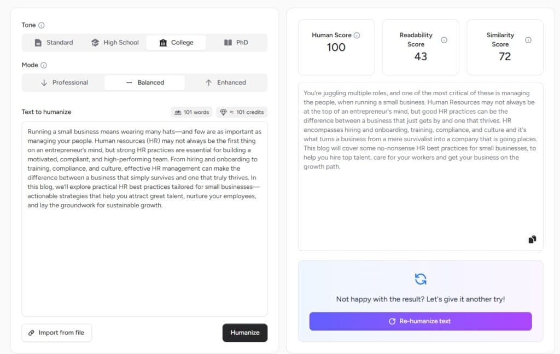The image size is (560, 354).
Task: Select the High School tone tab
Action: coord(119,42)
